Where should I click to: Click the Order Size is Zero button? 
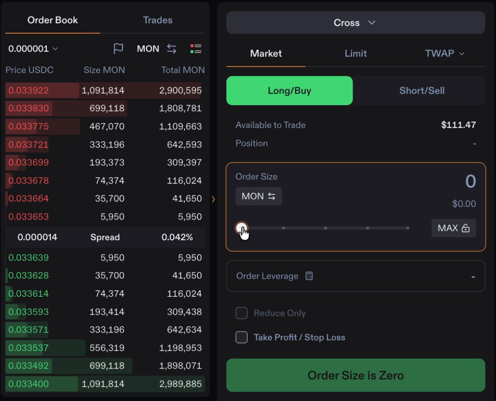tap(356, 375)
